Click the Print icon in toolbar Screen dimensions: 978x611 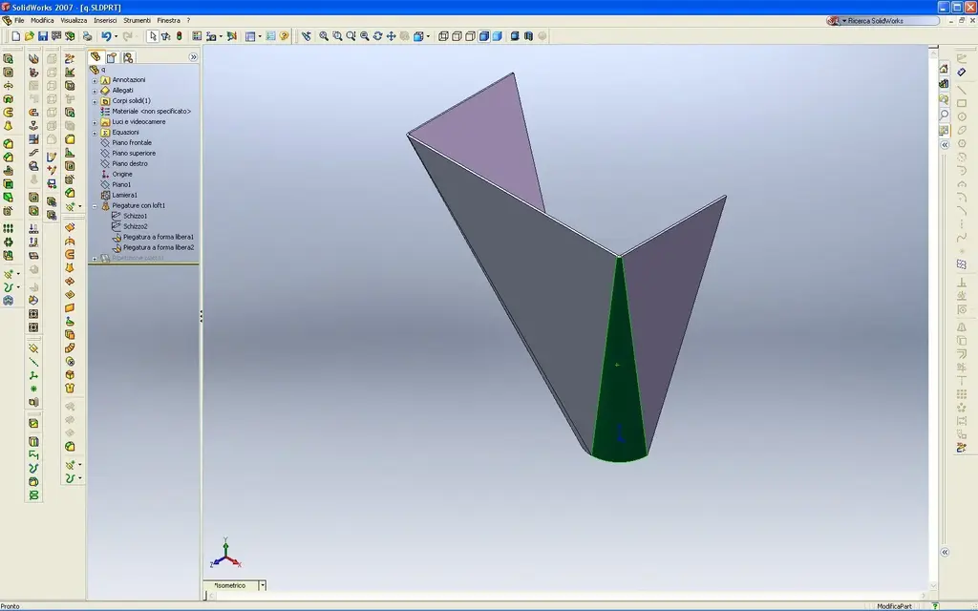click(87, 37)
